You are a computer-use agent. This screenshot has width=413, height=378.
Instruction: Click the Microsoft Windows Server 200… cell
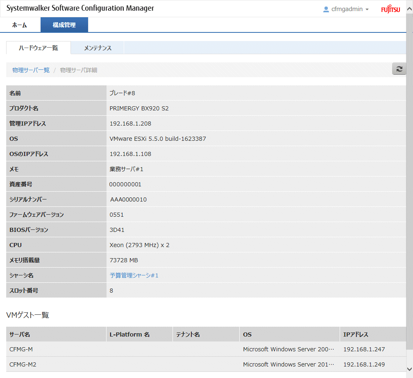(x=288, y=349)
